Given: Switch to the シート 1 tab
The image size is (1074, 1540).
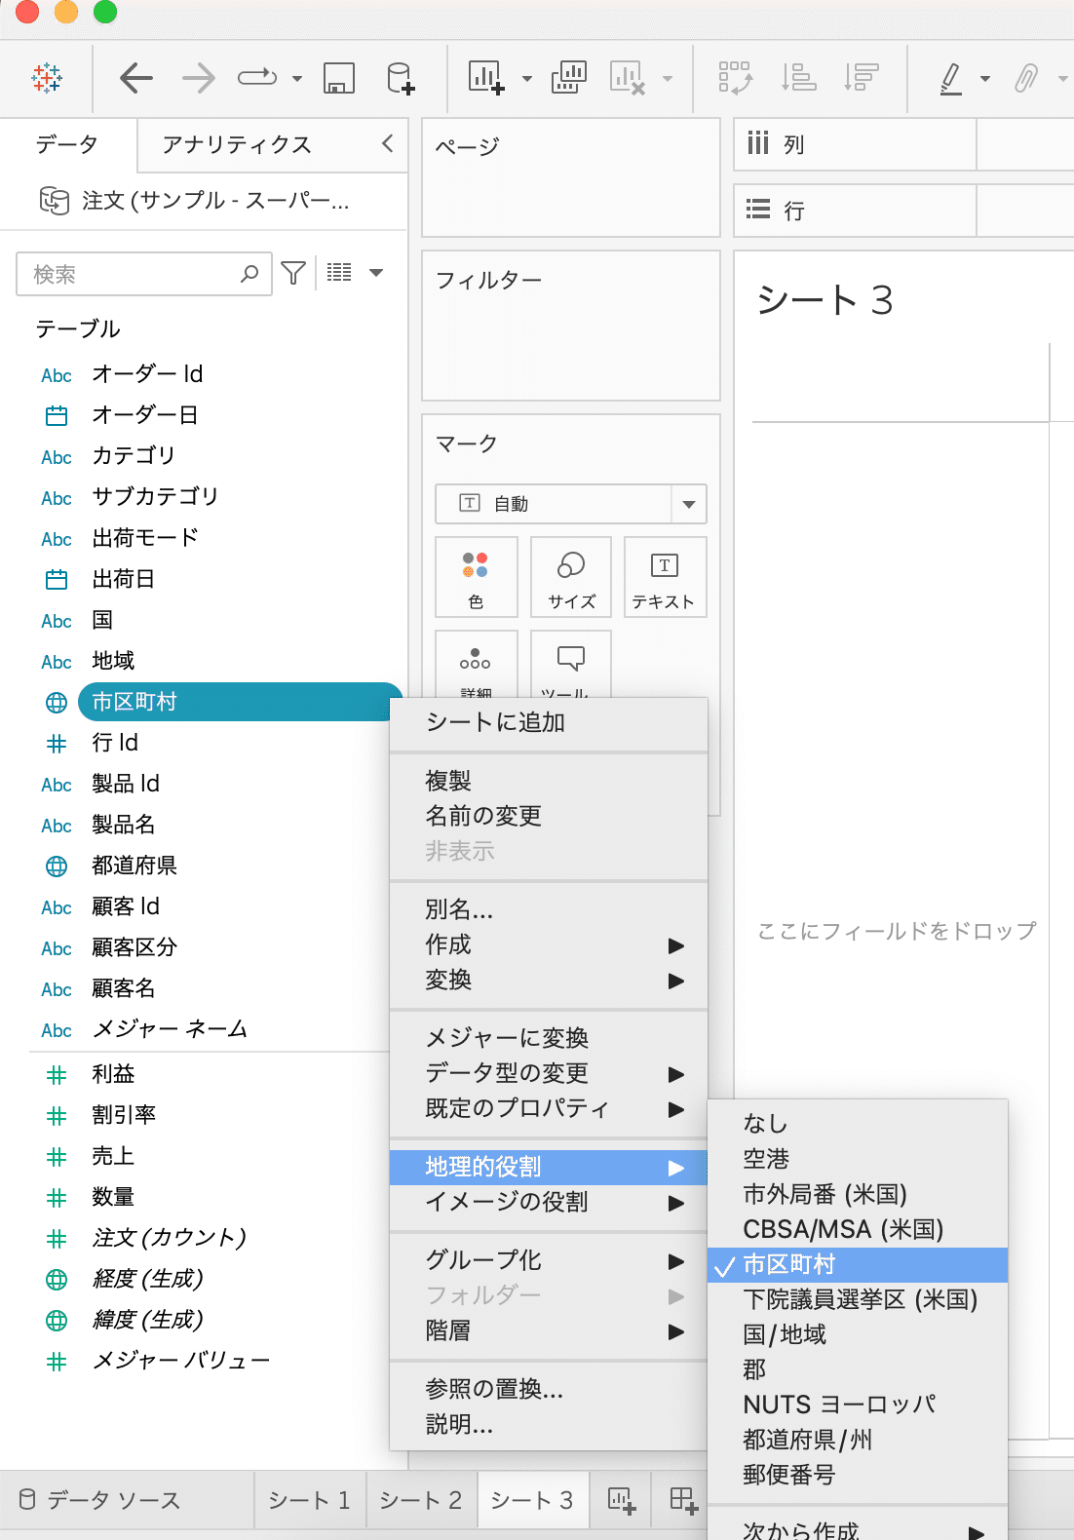Looking at the screenshot, I should (309, 1500).
